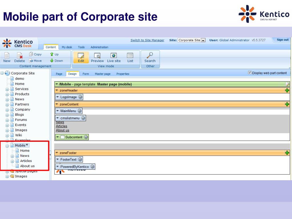Expand the Blogs tree node
The width and height of the screenshot is (292, 219).
pyautogui.click(x=7, y=115)
